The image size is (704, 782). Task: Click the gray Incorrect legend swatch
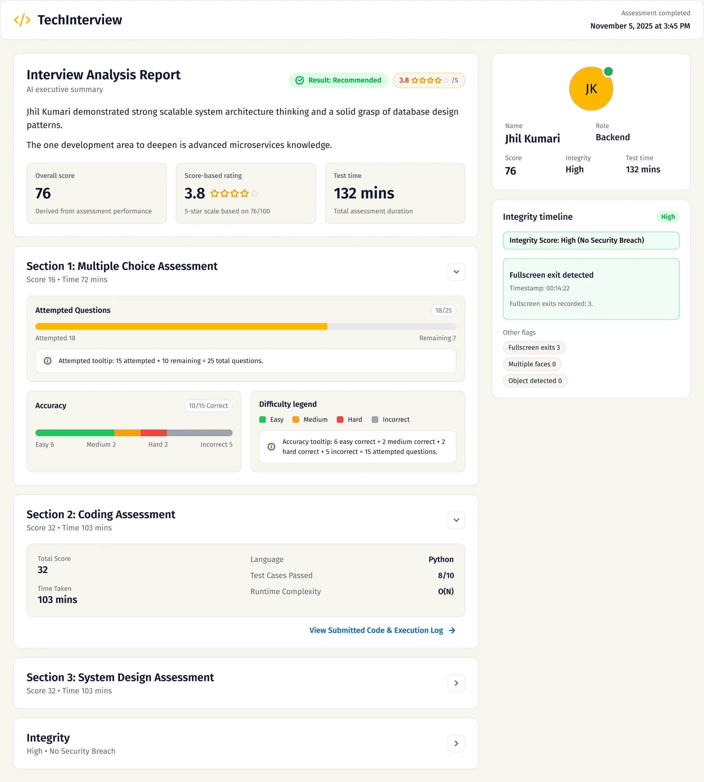(375, 420)
